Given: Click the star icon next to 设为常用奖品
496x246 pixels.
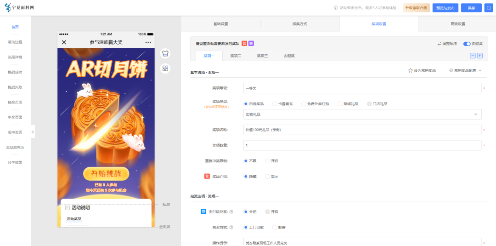Looking at the screenshot, I should (x=410, y=71).
